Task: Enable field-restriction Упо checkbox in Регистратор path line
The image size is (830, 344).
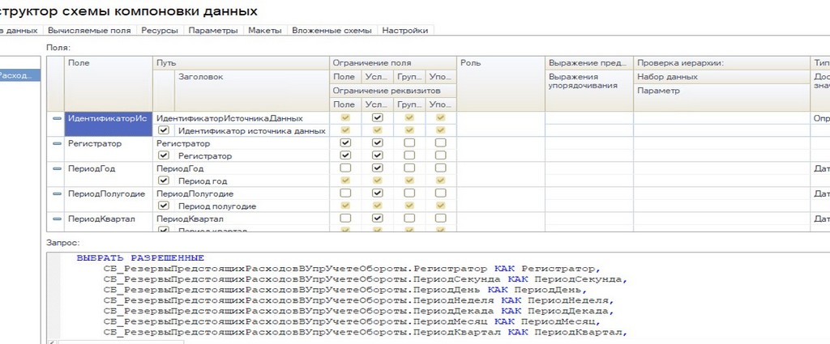Action: pos(440,143)
